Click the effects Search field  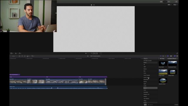click(x=161, y=105)
